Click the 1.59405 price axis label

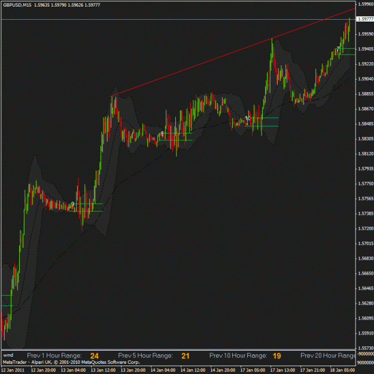click(x=366, y=49)
